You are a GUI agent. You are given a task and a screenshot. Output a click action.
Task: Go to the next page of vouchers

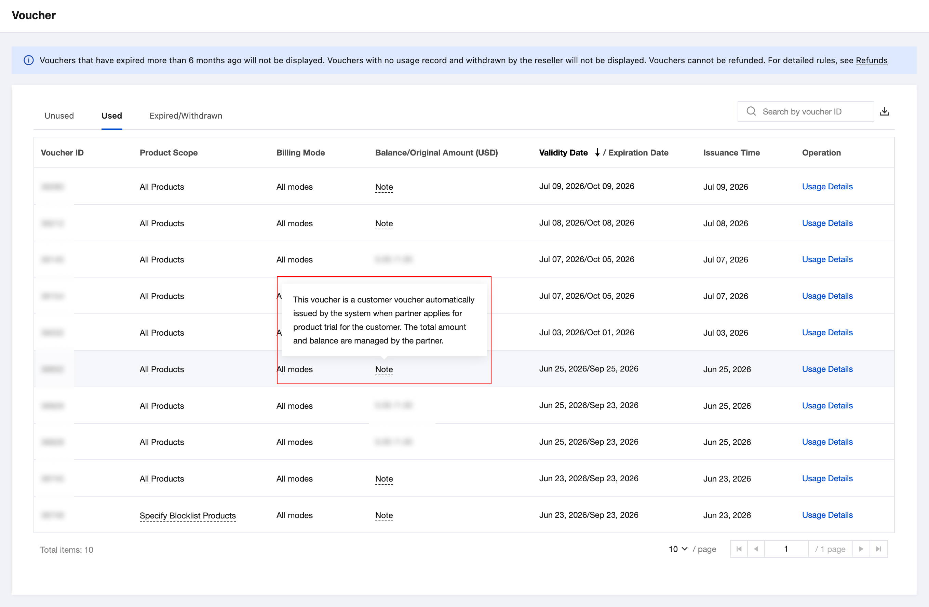[x=861, y=549]
